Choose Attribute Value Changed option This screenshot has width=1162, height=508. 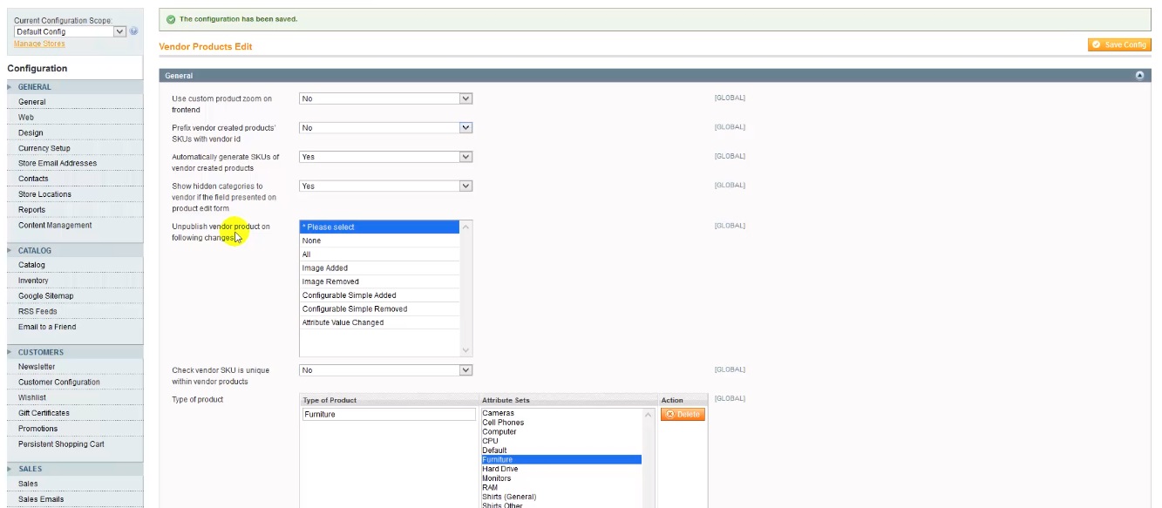pos(343,322)
